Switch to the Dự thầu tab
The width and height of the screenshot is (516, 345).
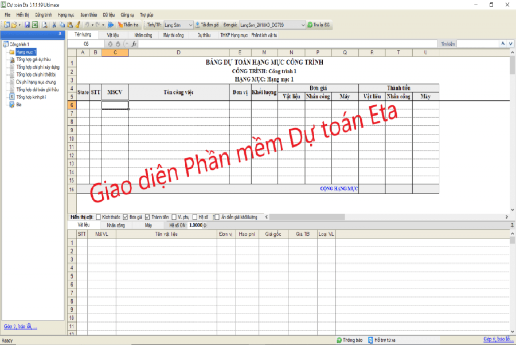click(204, 35)
